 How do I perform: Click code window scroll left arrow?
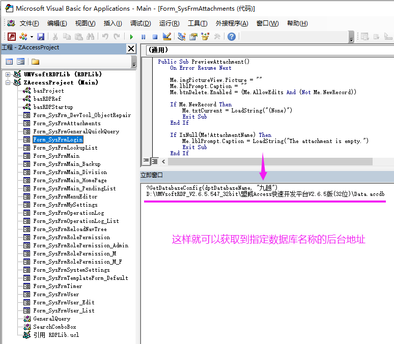(x=163, y=161)
